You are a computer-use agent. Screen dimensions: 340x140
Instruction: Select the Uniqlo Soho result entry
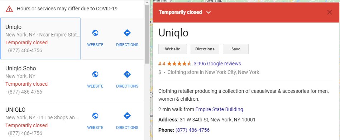click(40, 80)
